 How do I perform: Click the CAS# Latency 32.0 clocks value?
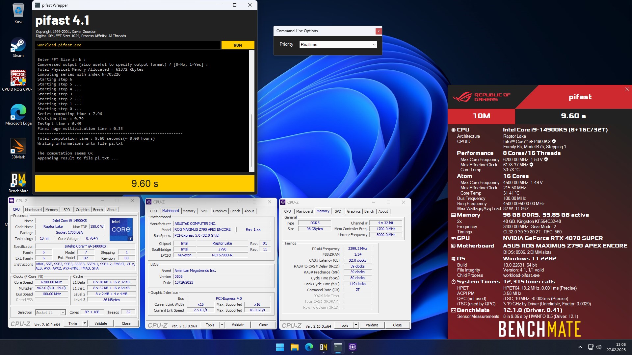pos(357,261)
